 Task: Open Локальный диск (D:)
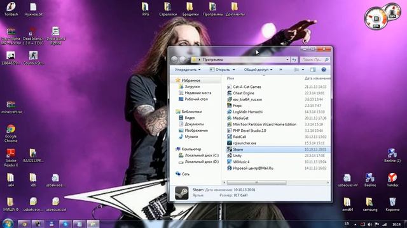click(x=202, y=161)
